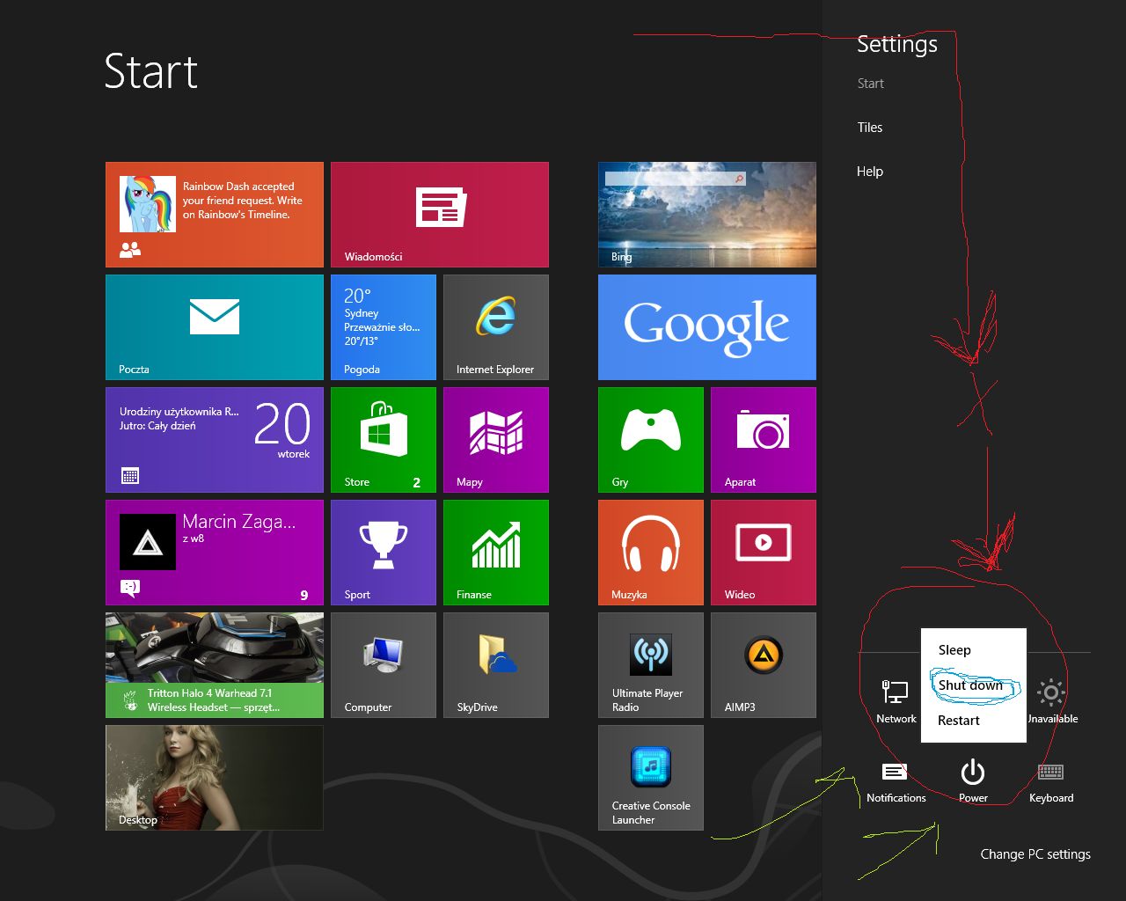The image size is (1126, 901).
Task: Click the Start screen heading
Action: click(151, 71)
